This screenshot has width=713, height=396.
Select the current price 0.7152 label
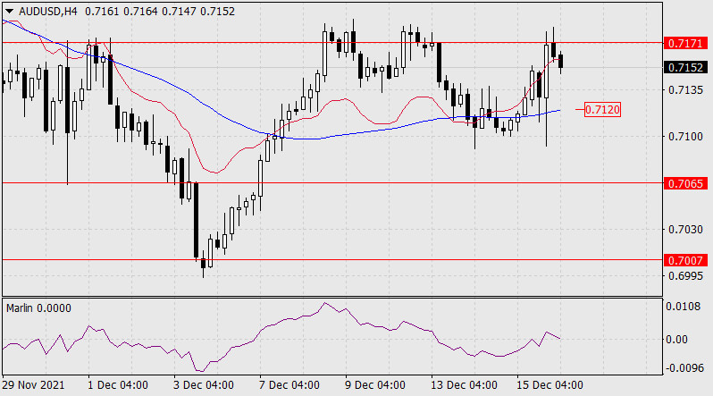tap(685, 67)
